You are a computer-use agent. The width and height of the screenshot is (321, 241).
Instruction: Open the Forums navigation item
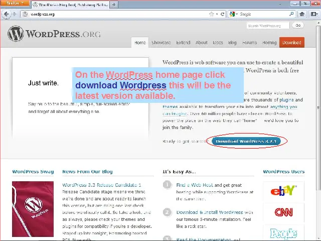(x=249, y=42)
